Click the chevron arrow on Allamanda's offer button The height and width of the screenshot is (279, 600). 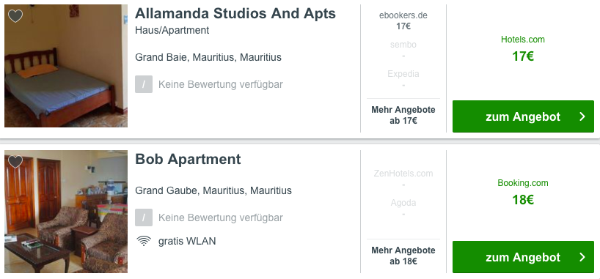582,116
